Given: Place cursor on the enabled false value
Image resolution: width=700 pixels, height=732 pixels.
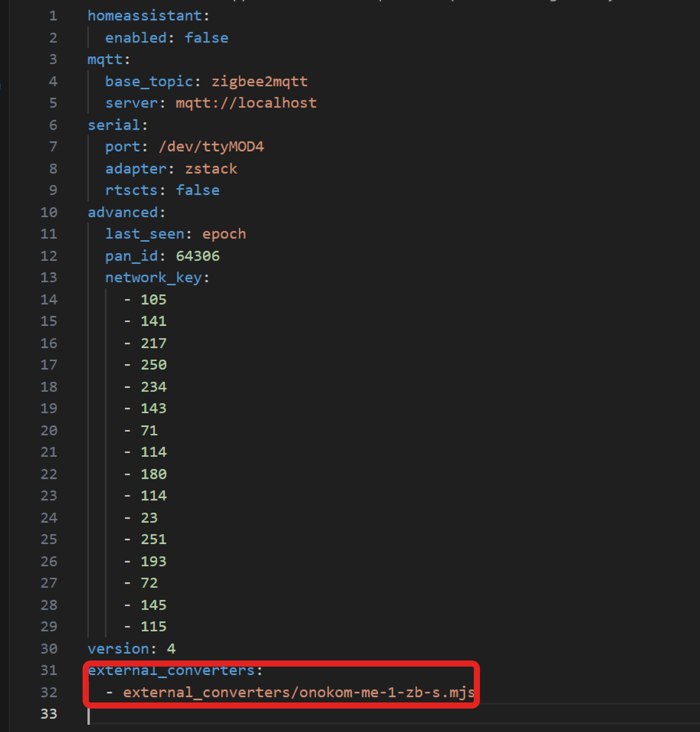Looking at the screenshot, I should tap(206, 38).
